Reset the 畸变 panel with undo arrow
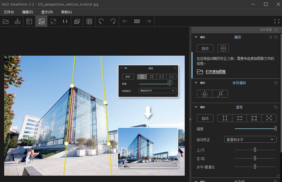 coord(276,37)
